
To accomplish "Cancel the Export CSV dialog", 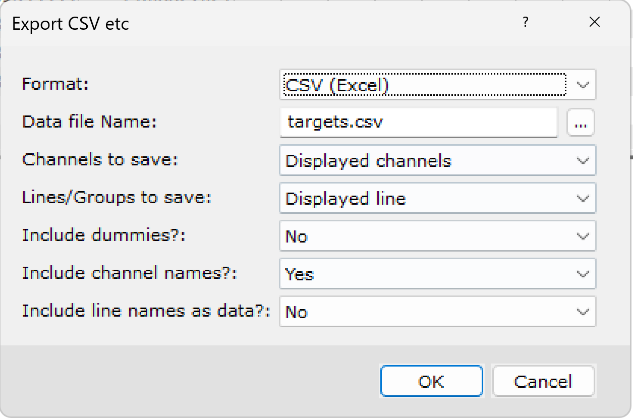I will click(543, 381).
